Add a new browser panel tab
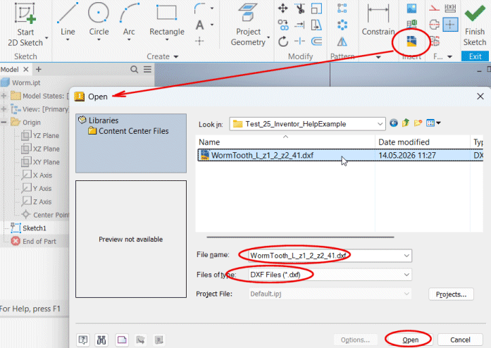This screenshot has height=348, width=491. pos(39,69)
